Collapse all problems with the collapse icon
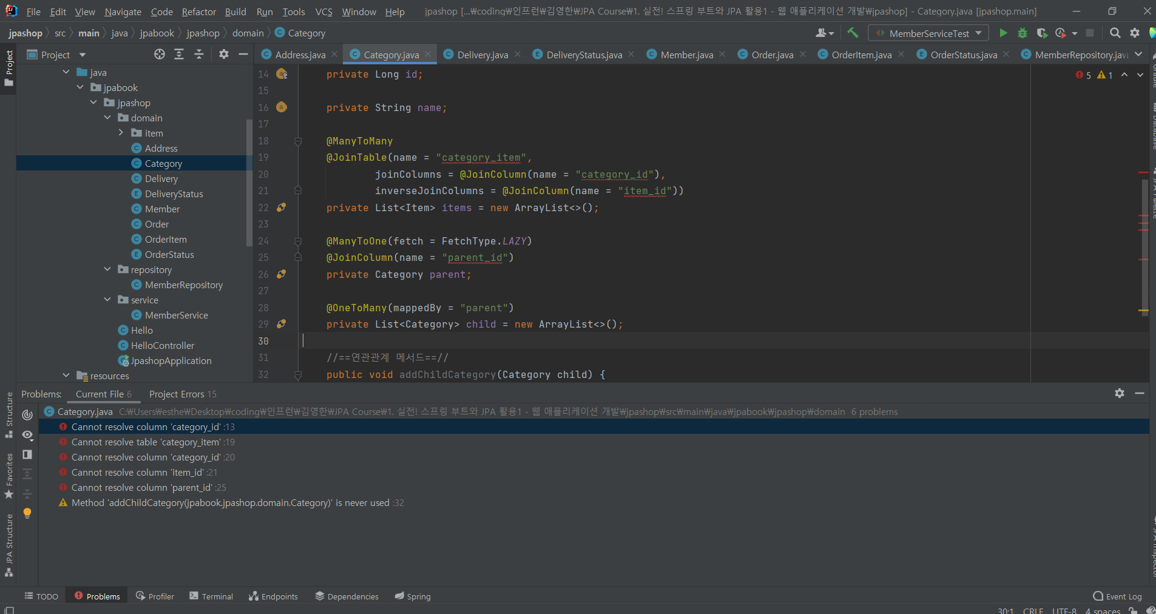 click(x=27, y=493)
